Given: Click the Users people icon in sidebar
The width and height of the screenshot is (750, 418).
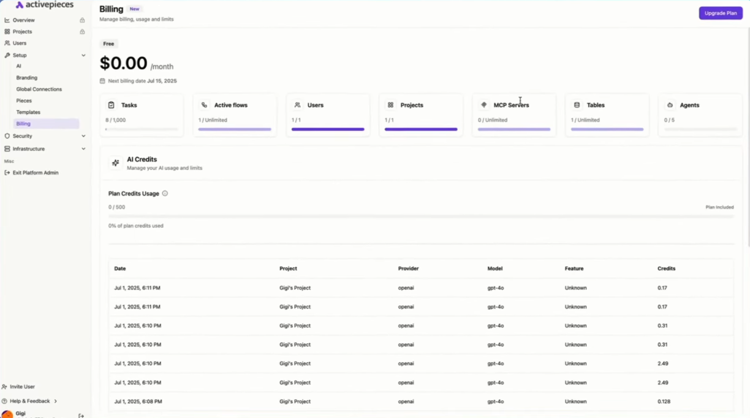Looking at the screenshot, I should click(x=7, y=44).
